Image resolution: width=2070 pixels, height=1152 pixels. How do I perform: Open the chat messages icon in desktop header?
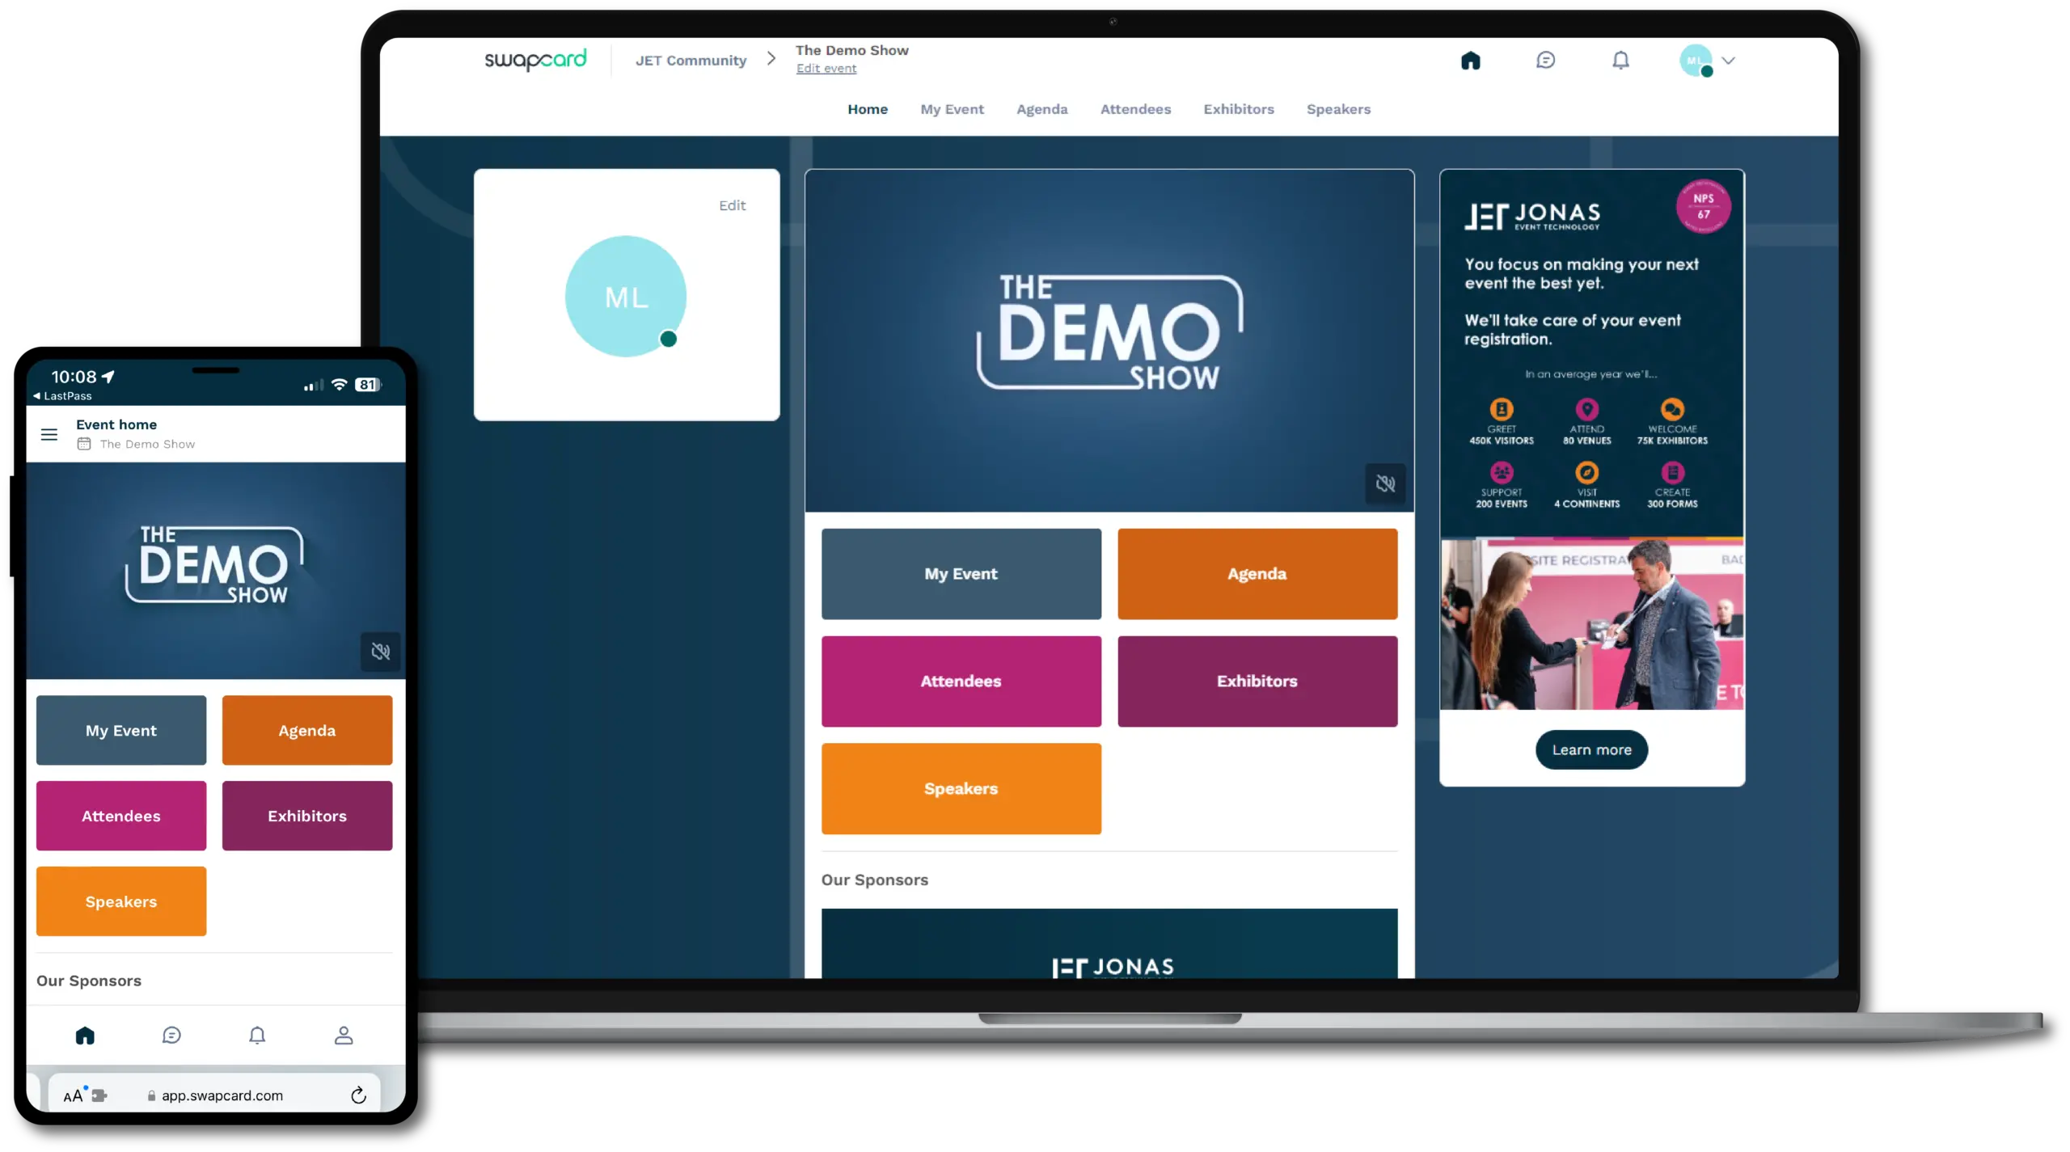1545,61
